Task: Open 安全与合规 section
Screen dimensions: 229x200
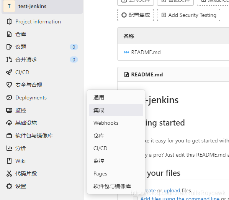Action: (43, 85)
